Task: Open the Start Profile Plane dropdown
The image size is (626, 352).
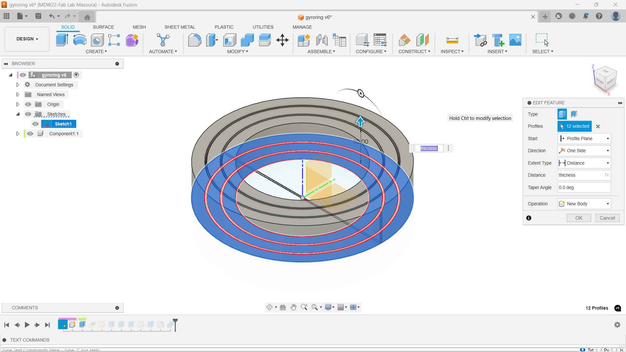Action: tap(584, 139)
